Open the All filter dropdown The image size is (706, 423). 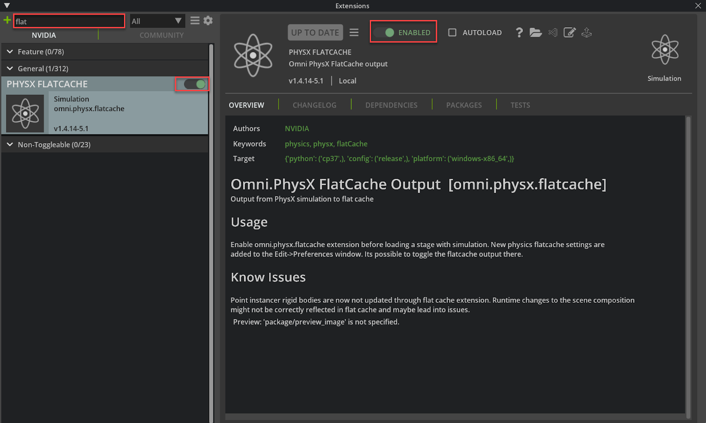click(x=158, y=21)
